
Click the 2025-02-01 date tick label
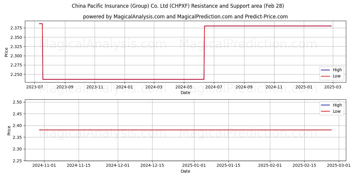click(x=270, y=166)
